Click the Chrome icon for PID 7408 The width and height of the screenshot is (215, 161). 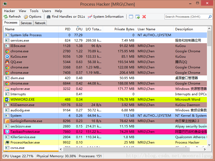tap(7, 73)
